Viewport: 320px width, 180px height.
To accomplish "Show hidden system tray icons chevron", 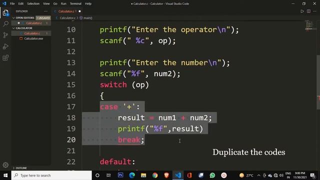I will 259,175.
